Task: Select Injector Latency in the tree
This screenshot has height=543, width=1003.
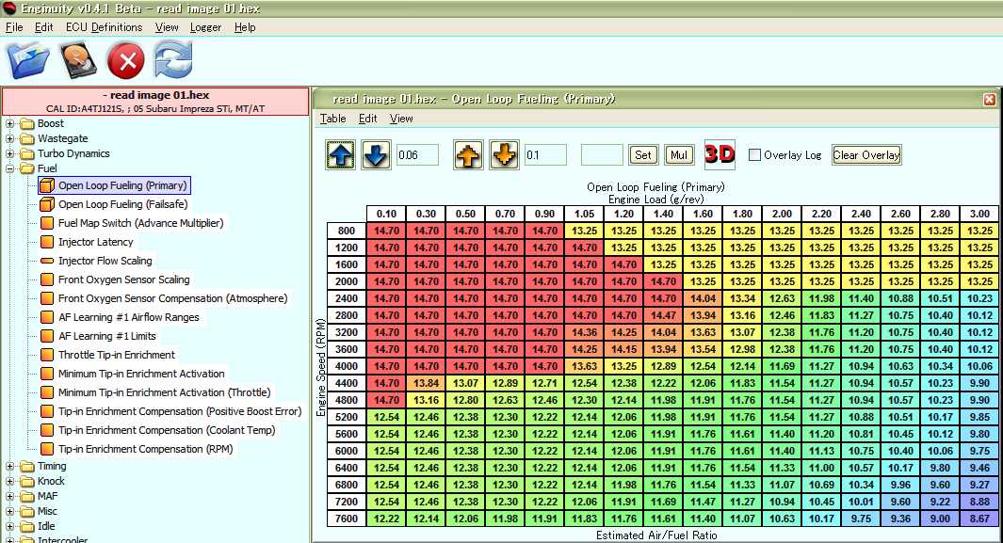Action: point(95,242)
